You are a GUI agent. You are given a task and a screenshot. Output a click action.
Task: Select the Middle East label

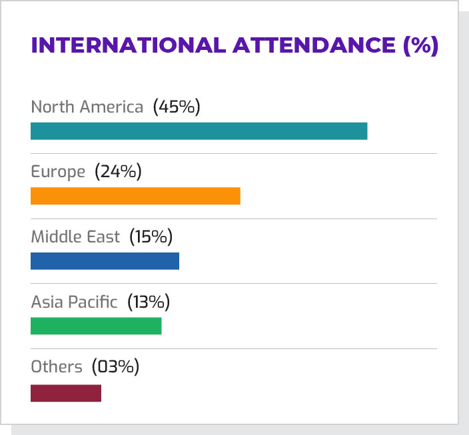tap(75, 236)
